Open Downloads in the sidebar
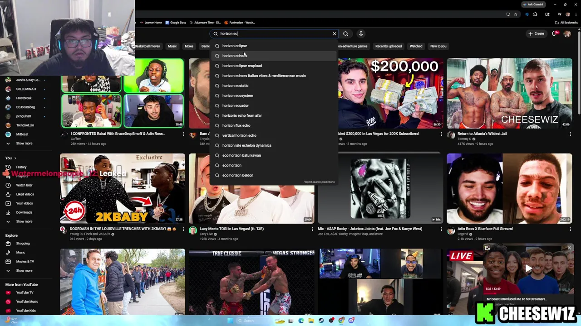This screenshot has width=581, height=326. click(x=24, y=212)
